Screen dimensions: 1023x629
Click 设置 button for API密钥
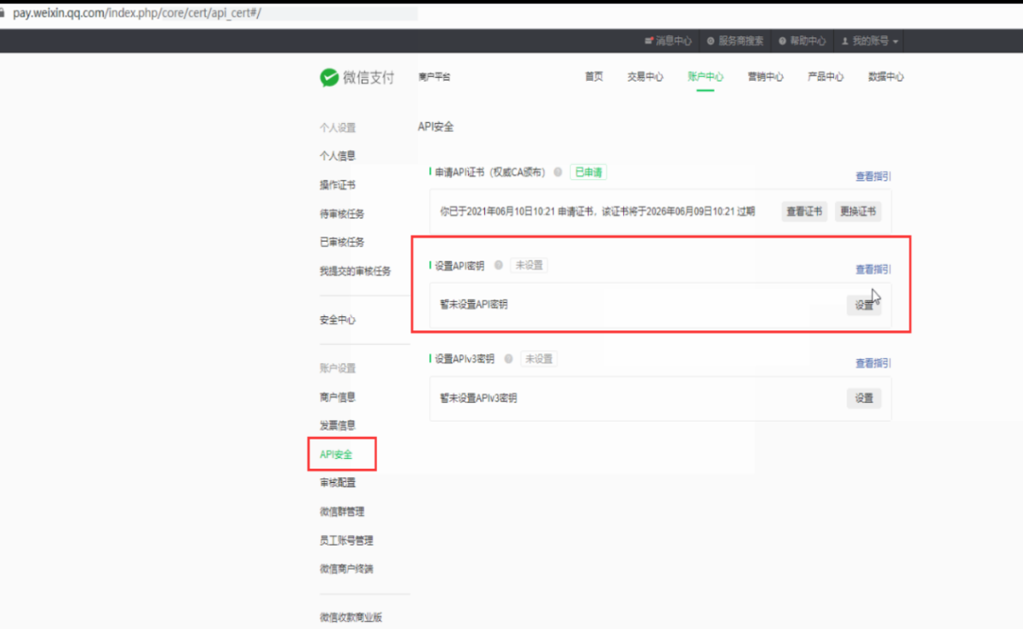pyautogui.click(x=863, y=305)
